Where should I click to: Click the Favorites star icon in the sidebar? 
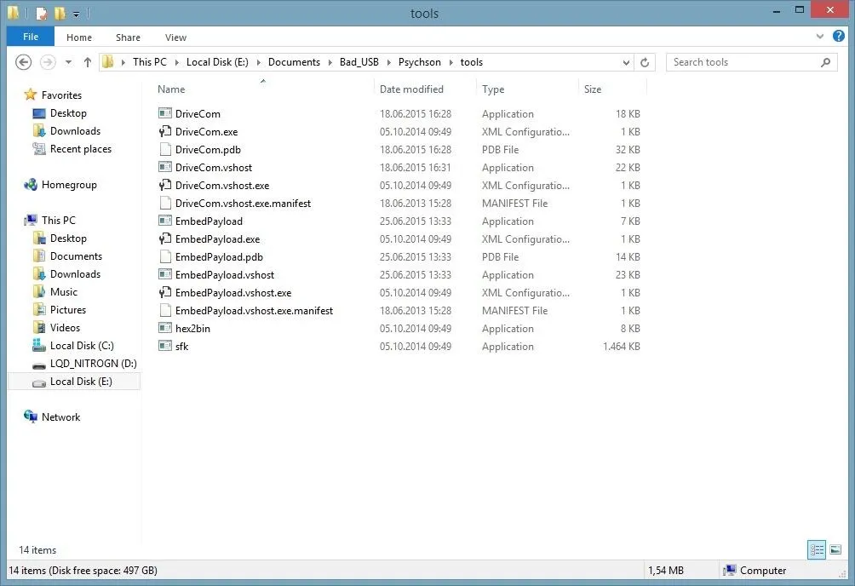(x=31, y=95)
